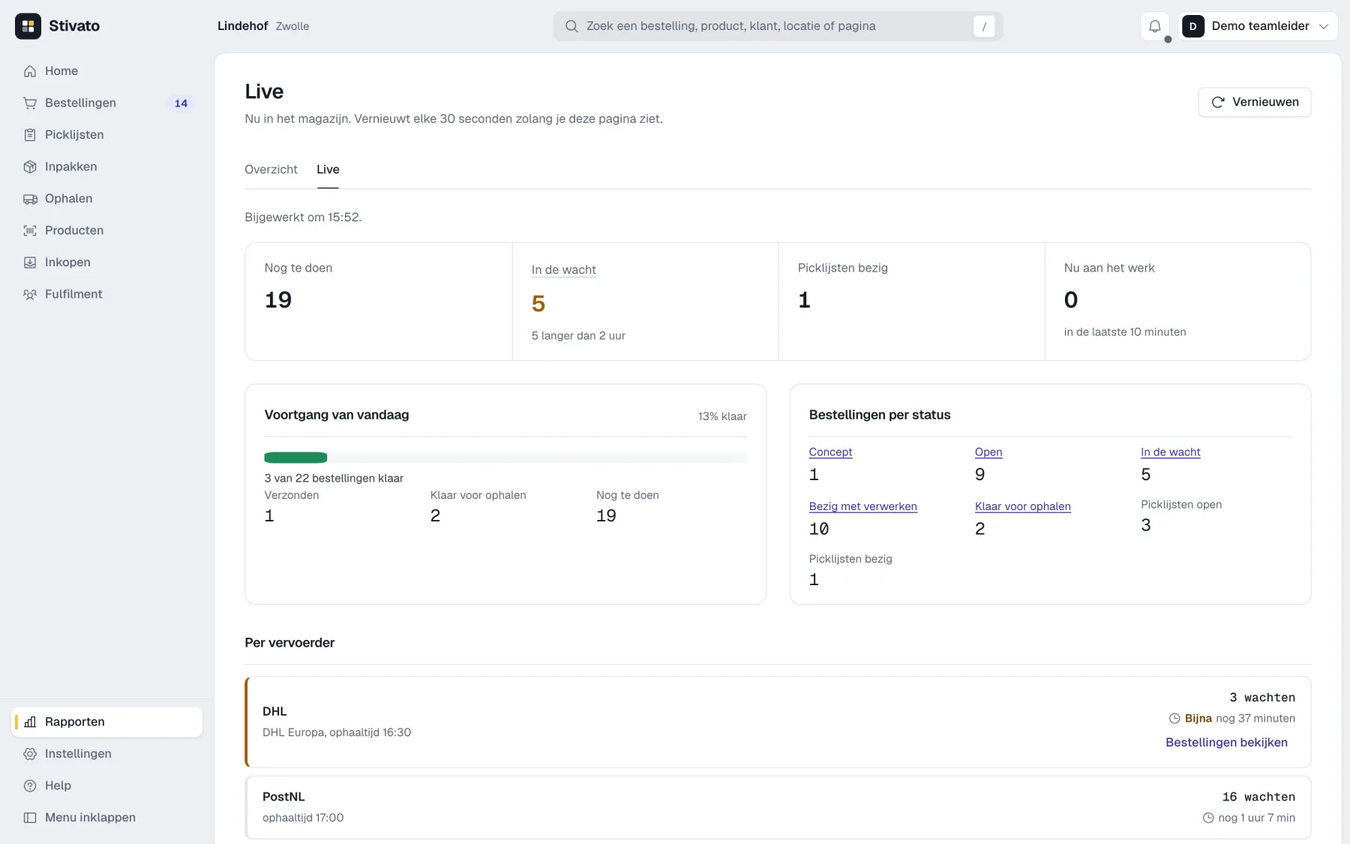The image size is (1350, 844).
Task: Open Bestellingen bekijken link for DHL
Action: 1226,742
